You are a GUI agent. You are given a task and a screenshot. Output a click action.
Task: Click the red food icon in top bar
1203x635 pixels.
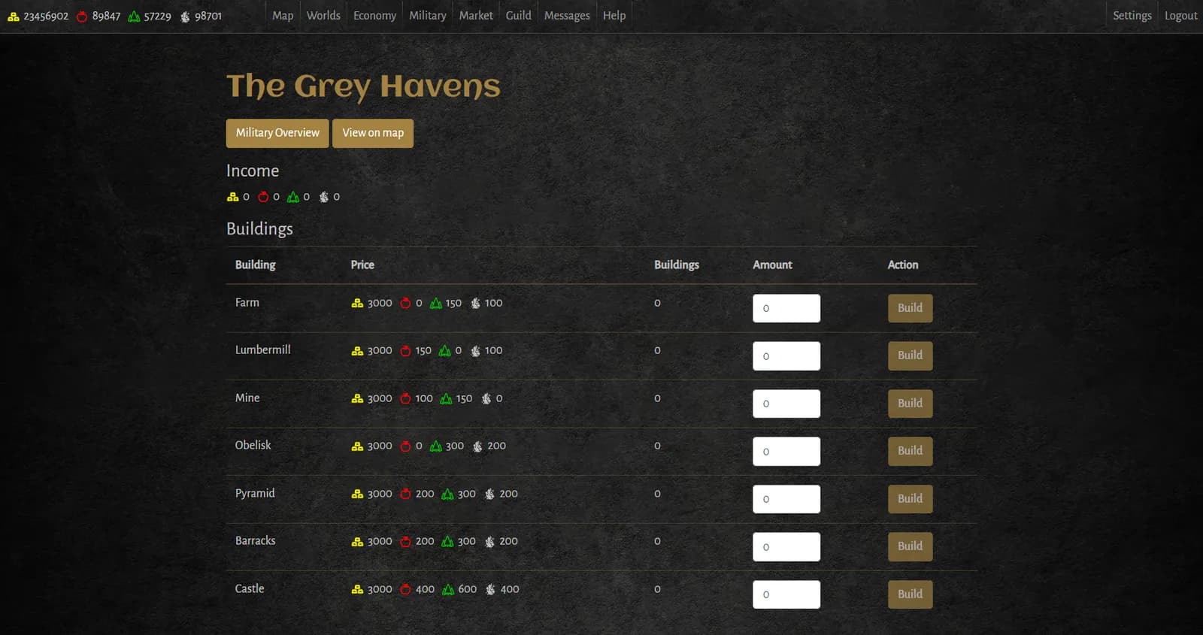[82, 16]
